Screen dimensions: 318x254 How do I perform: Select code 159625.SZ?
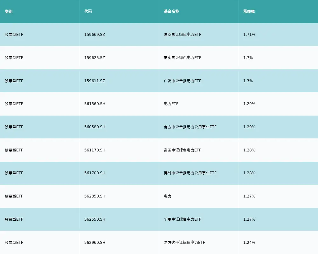tap(95, 58)
